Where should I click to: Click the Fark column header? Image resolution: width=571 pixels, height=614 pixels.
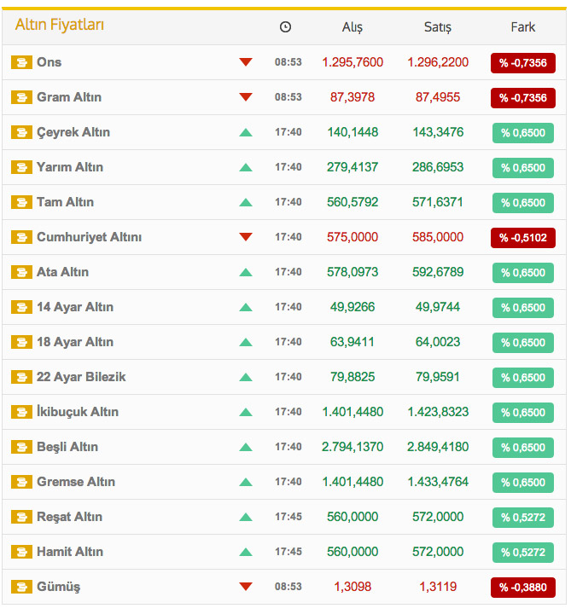point(523,27)
